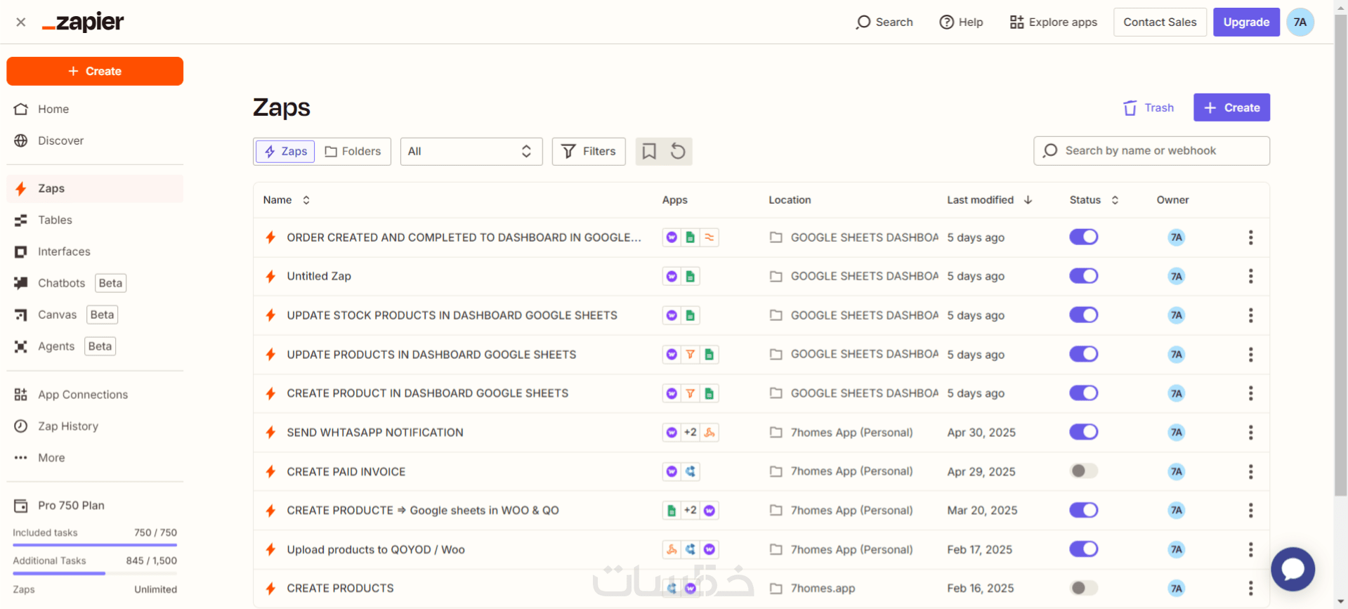
Task: Click the Included tasks usage progress bar
Action: [95, 545]
